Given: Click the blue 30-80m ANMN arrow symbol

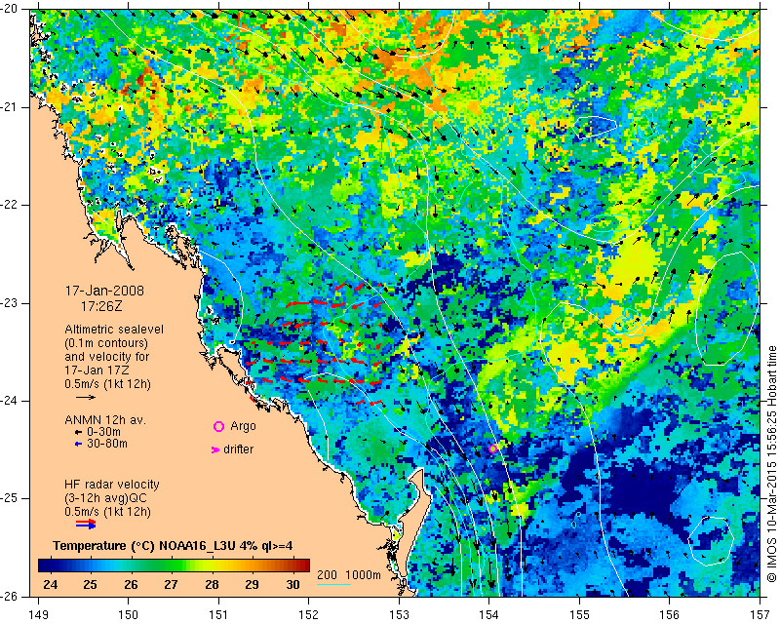Looking at the screenshot, I should pos(78,444).
